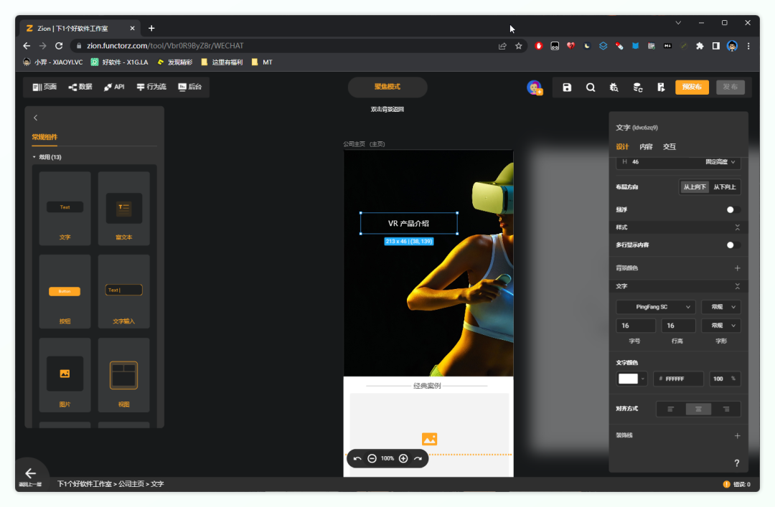Toggle the 悬浮 floating switch

[733, 209]
